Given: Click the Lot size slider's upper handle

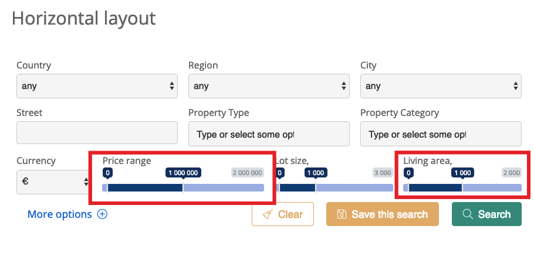Looking at the screenshot, I should click(316, 188).
